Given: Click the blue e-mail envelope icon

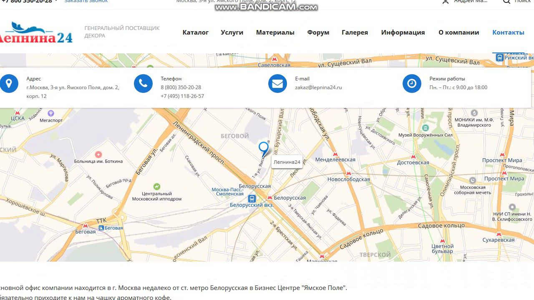Looking at the screenshot, I should pos(277,84).
